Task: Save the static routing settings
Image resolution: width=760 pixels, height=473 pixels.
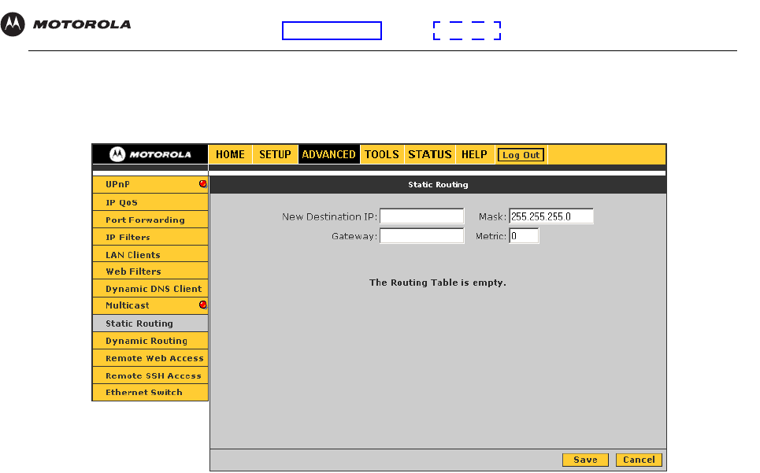Action: click(585, 460)
